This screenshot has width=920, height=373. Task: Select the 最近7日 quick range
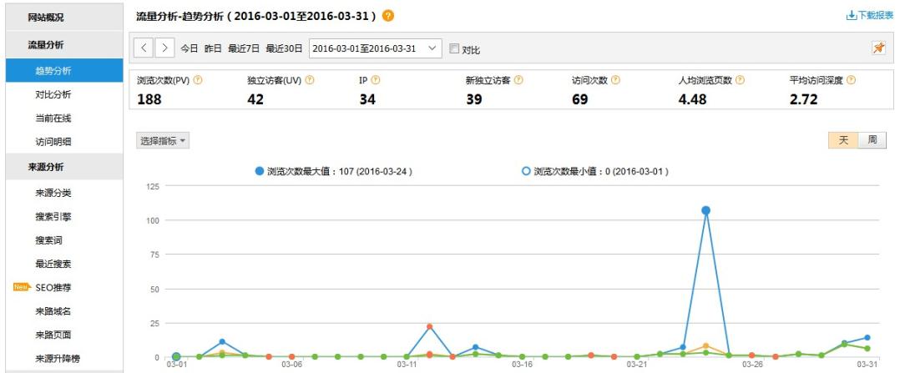click(x=244, y=48)
